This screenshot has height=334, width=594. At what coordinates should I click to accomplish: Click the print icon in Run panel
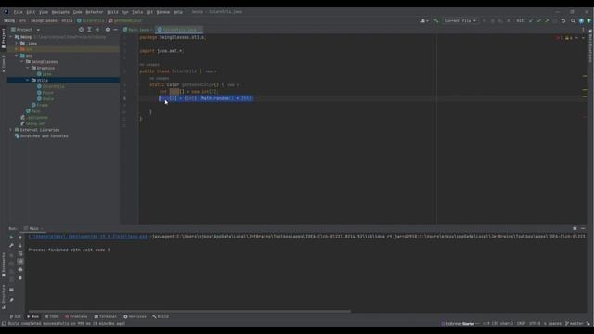point(20,270)
